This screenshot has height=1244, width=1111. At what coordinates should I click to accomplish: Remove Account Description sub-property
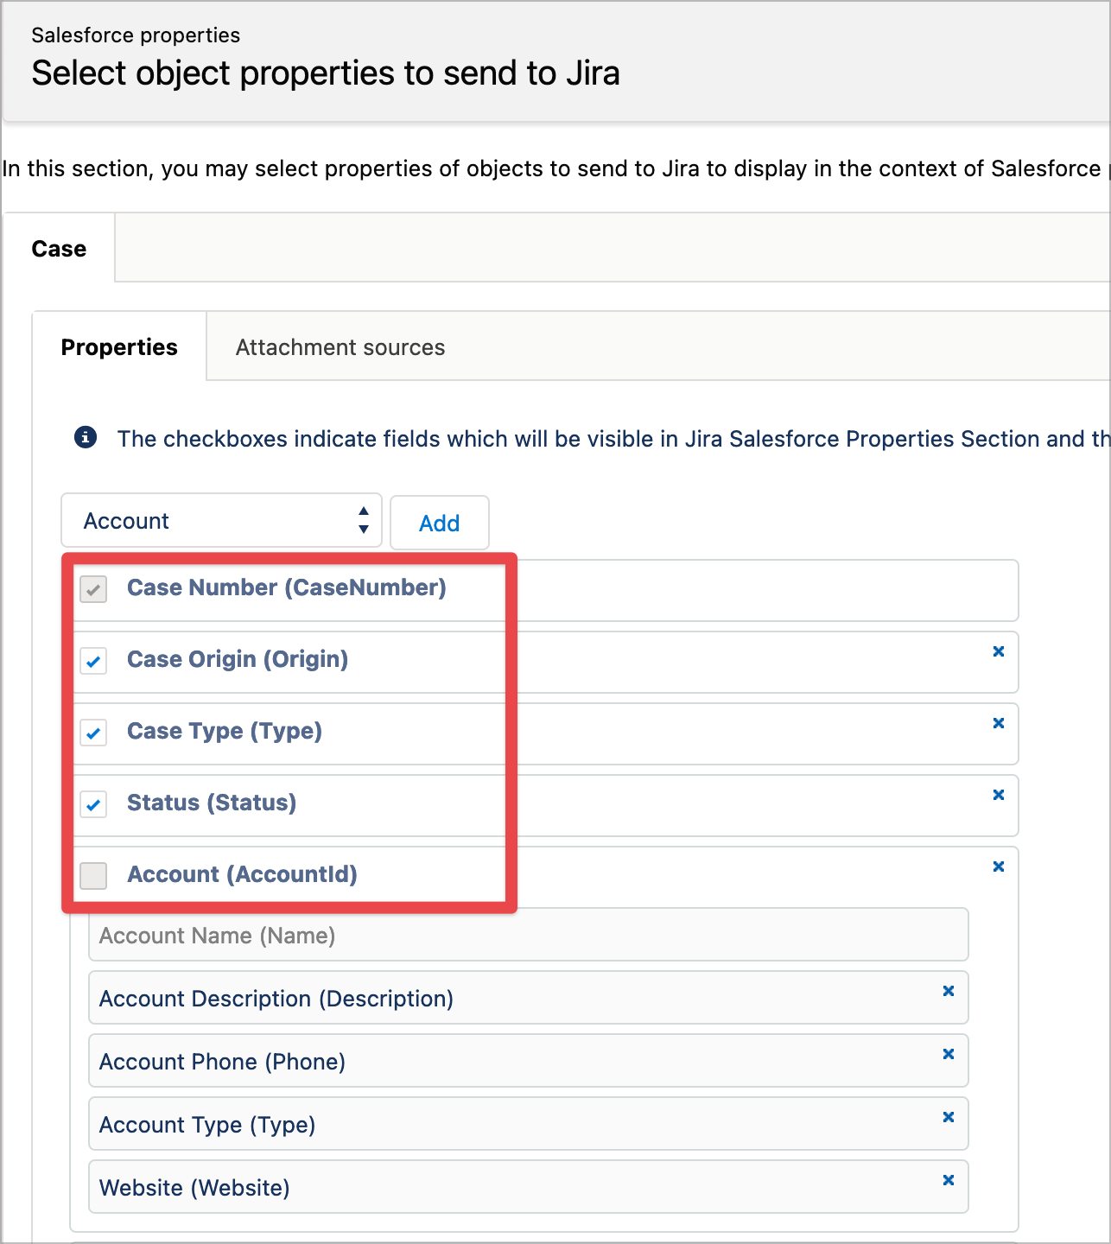coord(948,991)
